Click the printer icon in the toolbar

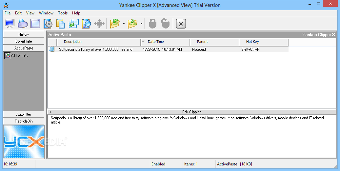pos(23,23)
